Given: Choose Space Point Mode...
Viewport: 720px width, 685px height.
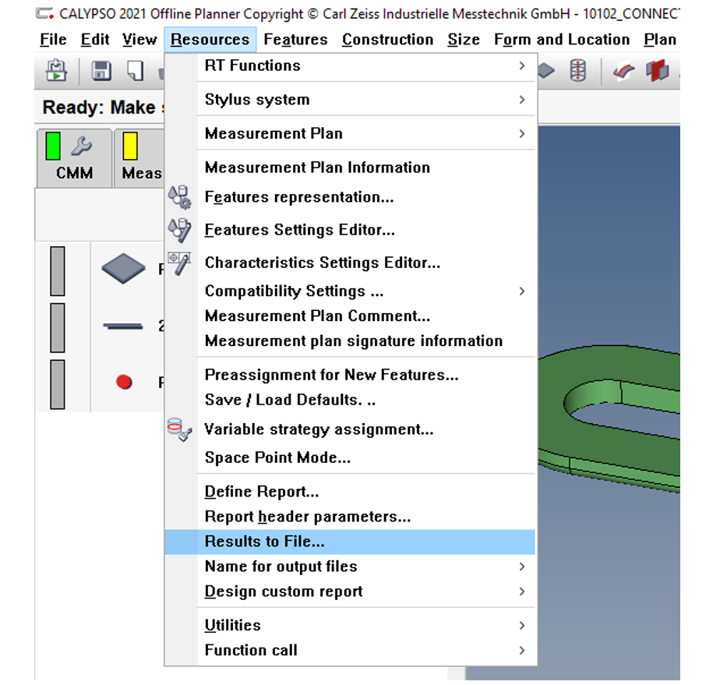Looking at the screenshot, I should (x=351, y=457).
